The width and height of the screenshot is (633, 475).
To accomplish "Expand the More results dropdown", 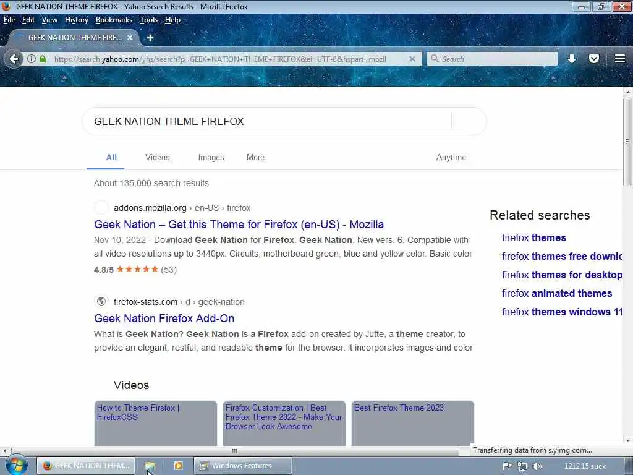I will [x=255, y=158].
